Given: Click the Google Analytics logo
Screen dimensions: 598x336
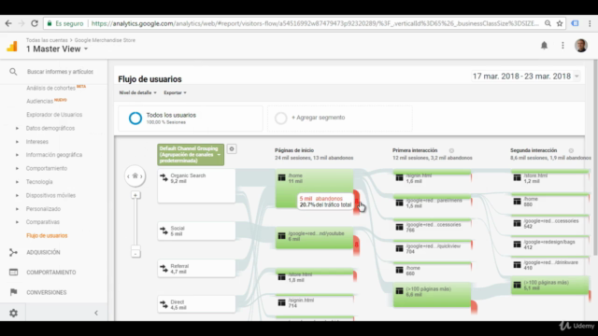Looking at the screenshot, I should pos(12,46).
